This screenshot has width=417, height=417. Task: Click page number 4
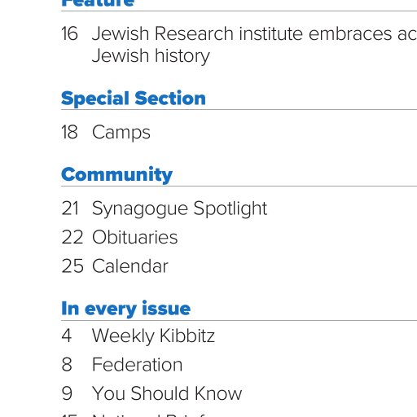(67, 336)
